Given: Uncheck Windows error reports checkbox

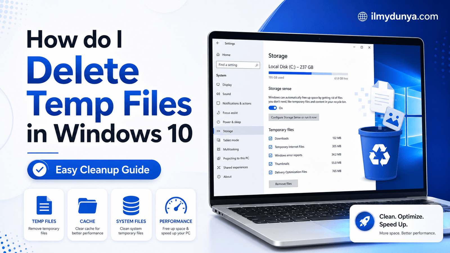Looking at the screenshot, I should pos(271,155).
